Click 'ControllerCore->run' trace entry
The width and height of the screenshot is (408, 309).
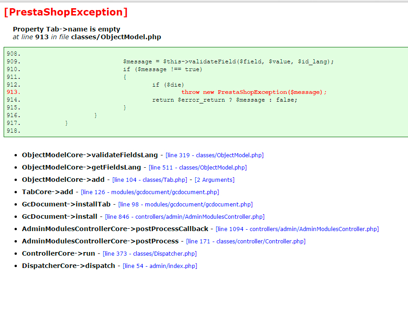tap(59, 253)
